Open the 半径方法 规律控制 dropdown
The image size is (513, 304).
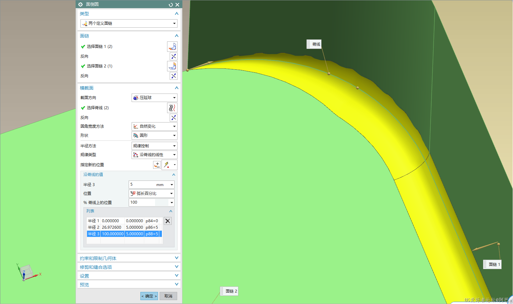(154, 146)
